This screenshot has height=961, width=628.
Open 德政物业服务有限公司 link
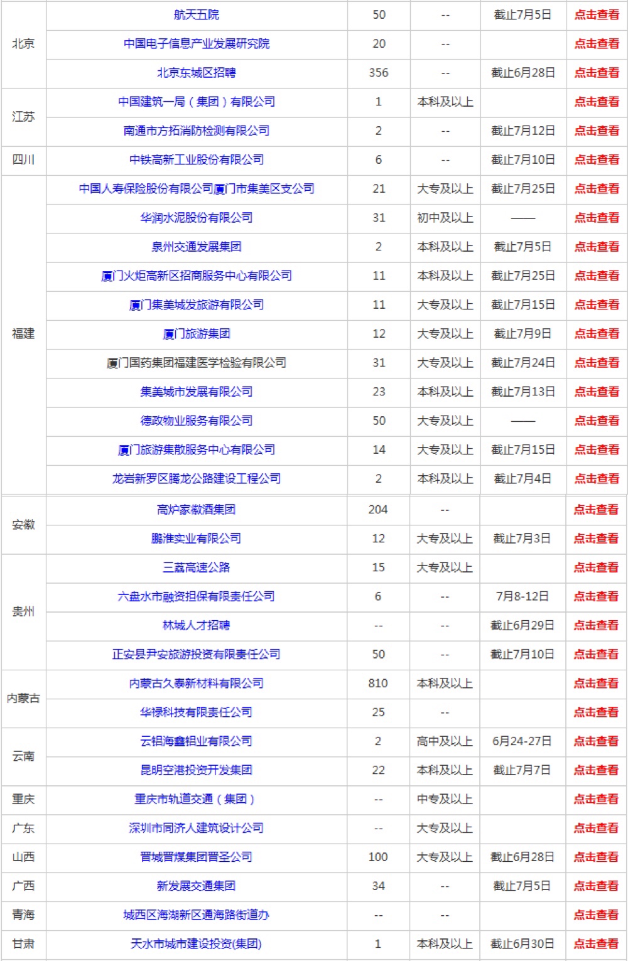(x=197, y=421)
